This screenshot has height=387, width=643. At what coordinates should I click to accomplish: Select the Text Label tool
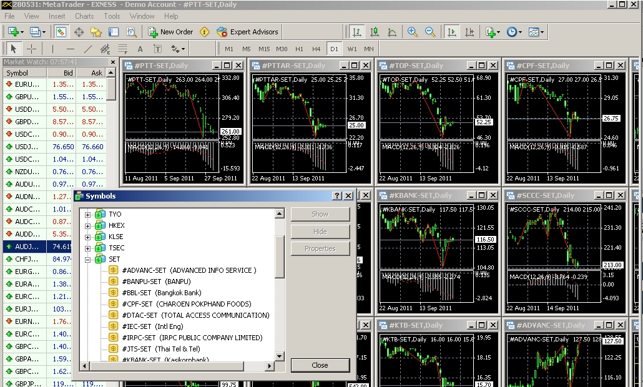point(157,49)
